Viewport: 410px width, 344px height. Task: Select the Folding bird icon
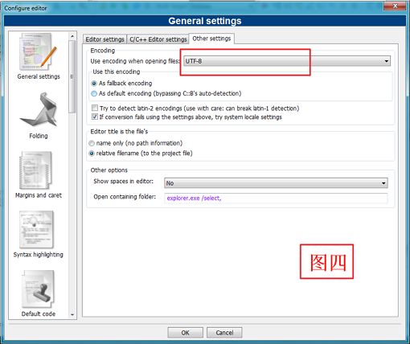click(x=38, y=110)
